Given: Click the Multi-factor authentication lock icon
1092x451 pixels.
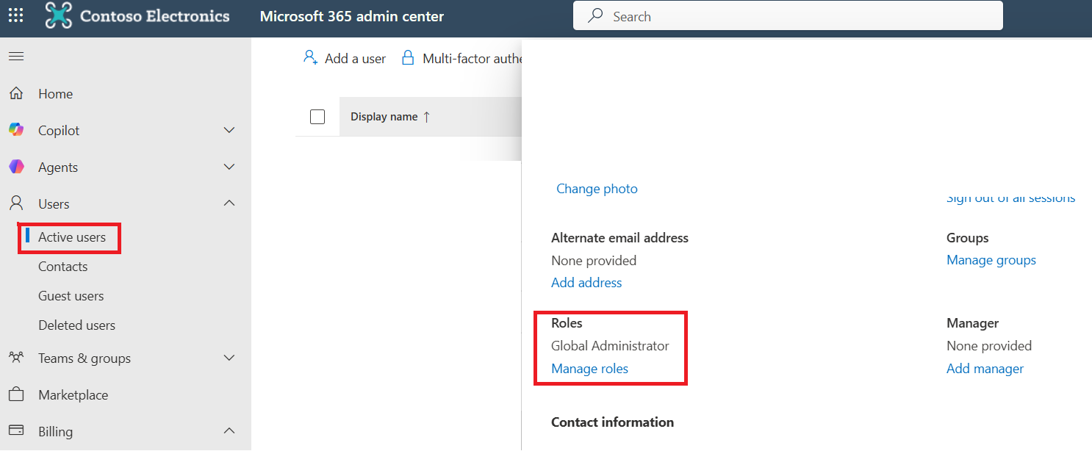Looking at the screenshot, I should pos(407,58).
